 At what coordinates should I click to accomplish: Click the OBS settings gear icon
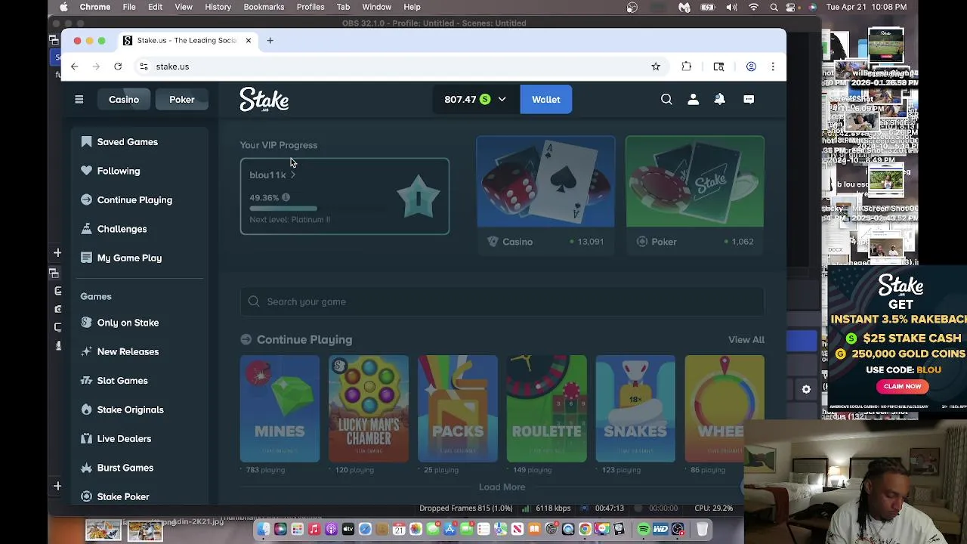[x=806, y=389]
